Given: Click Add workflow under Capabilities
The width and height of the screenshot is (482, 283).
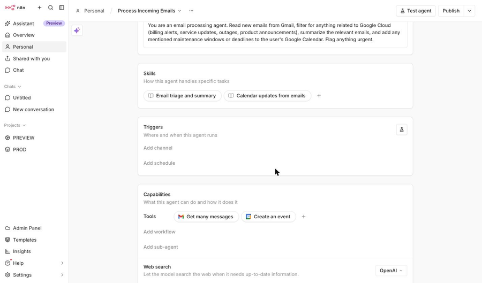Looking at the screenshot, I should coord(159,232).
